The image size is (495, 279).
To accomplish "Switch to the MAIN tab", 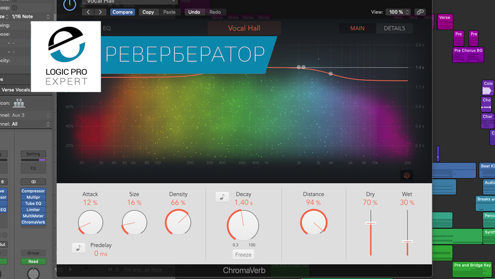I will click(357, 28).
